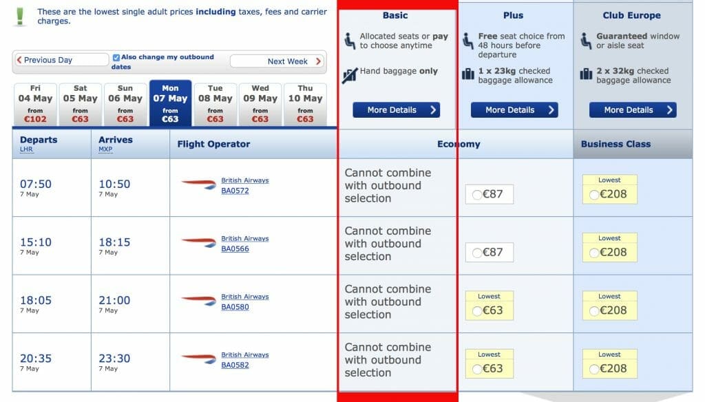Click More Details for Club Europe fares
This screenshot has height=402, width=705.
click(x=631, y=109)
